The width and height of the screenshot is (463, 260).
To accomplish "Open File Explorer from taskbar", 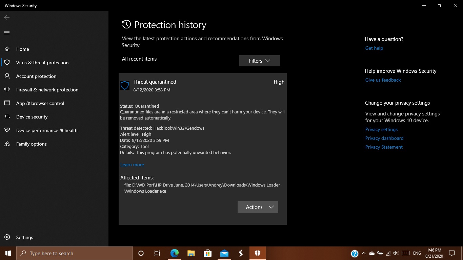I will (x=191, y=253).
